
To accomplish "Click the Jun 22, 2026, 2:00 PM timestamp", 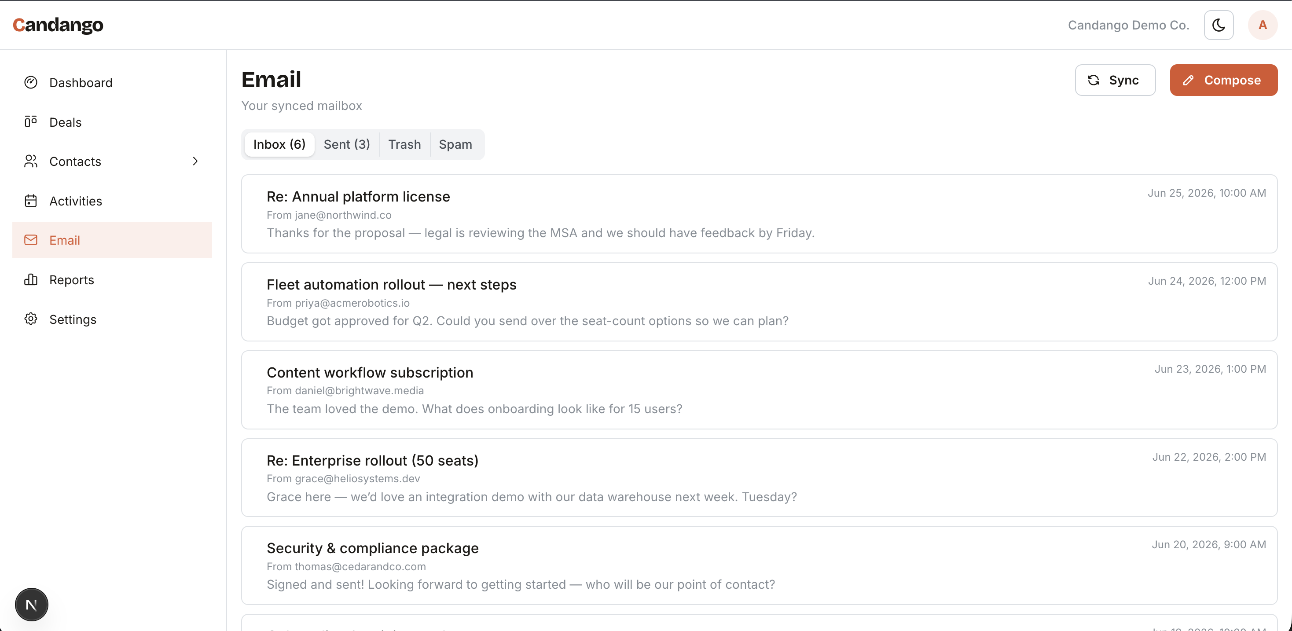I will point(1209,457).
